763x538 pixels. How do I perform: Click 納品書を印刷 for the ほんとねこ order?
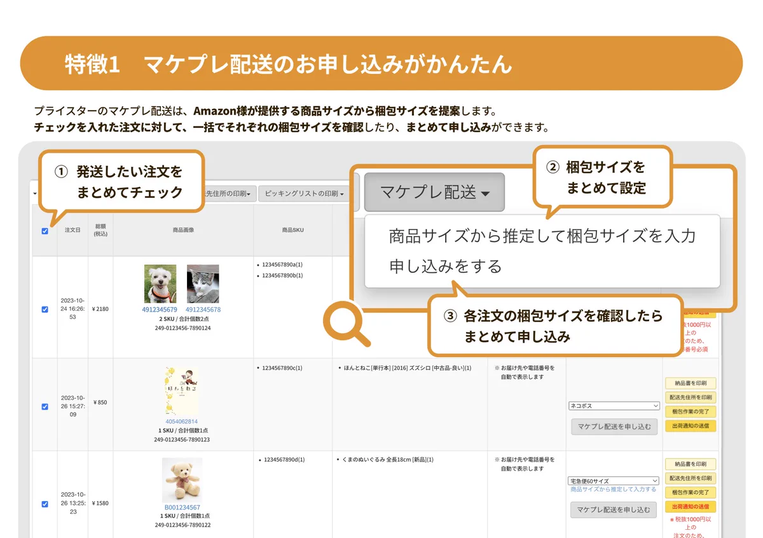pyautogui.click(x=691, y=383)
